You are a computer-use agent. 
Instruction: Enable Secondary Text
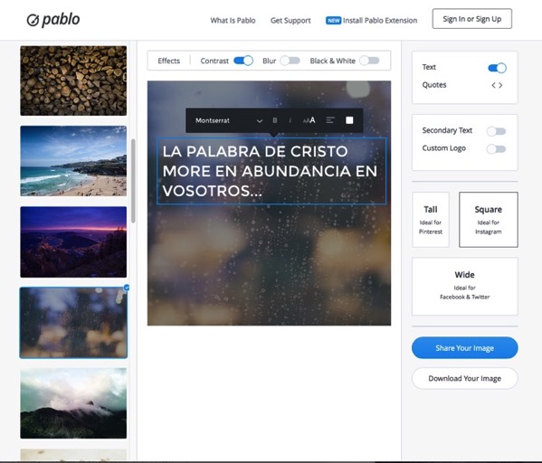(x=496, y=131)
